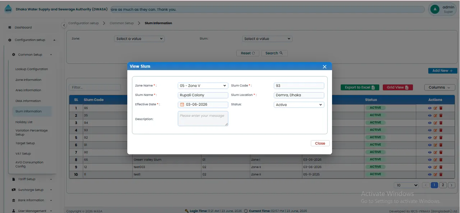Edit row 1 using pencil icon
The width and height of the screenshot is (460, 213).
click(435, 108)
